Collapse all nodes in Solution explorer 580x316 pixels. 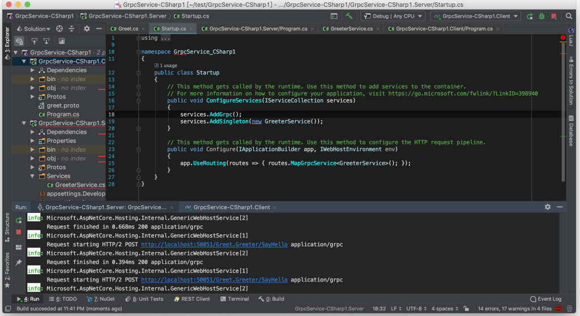[x=71, y=28]
